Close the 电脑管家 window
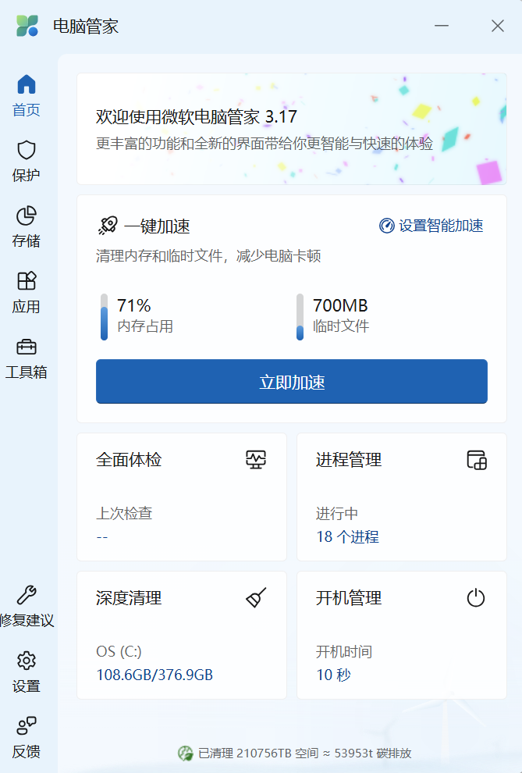The image size is (522, 773). coord(498,26)
